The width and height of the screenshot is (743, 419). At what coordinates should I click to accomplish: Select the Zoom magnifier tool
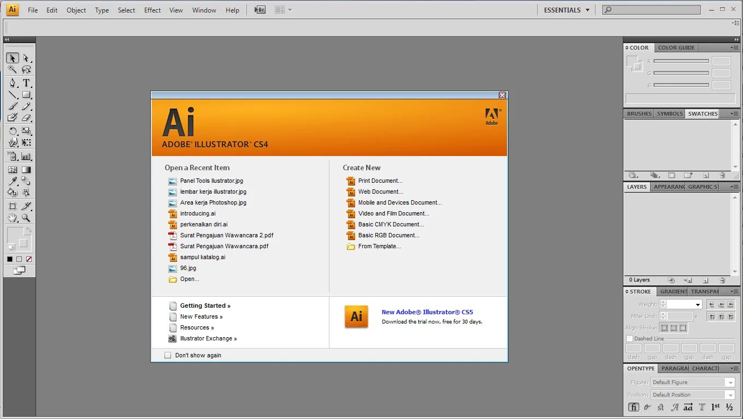26,218
